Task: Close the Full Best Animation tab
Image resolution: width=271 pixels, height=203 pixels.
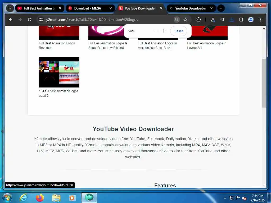Action: [60, 8]
